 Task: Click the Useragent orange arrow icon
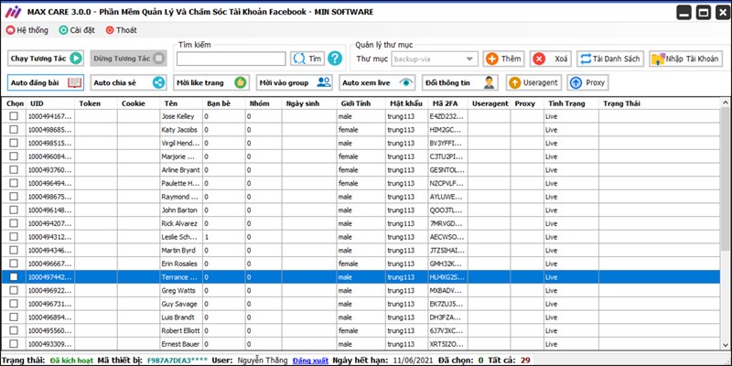point(516,82)
